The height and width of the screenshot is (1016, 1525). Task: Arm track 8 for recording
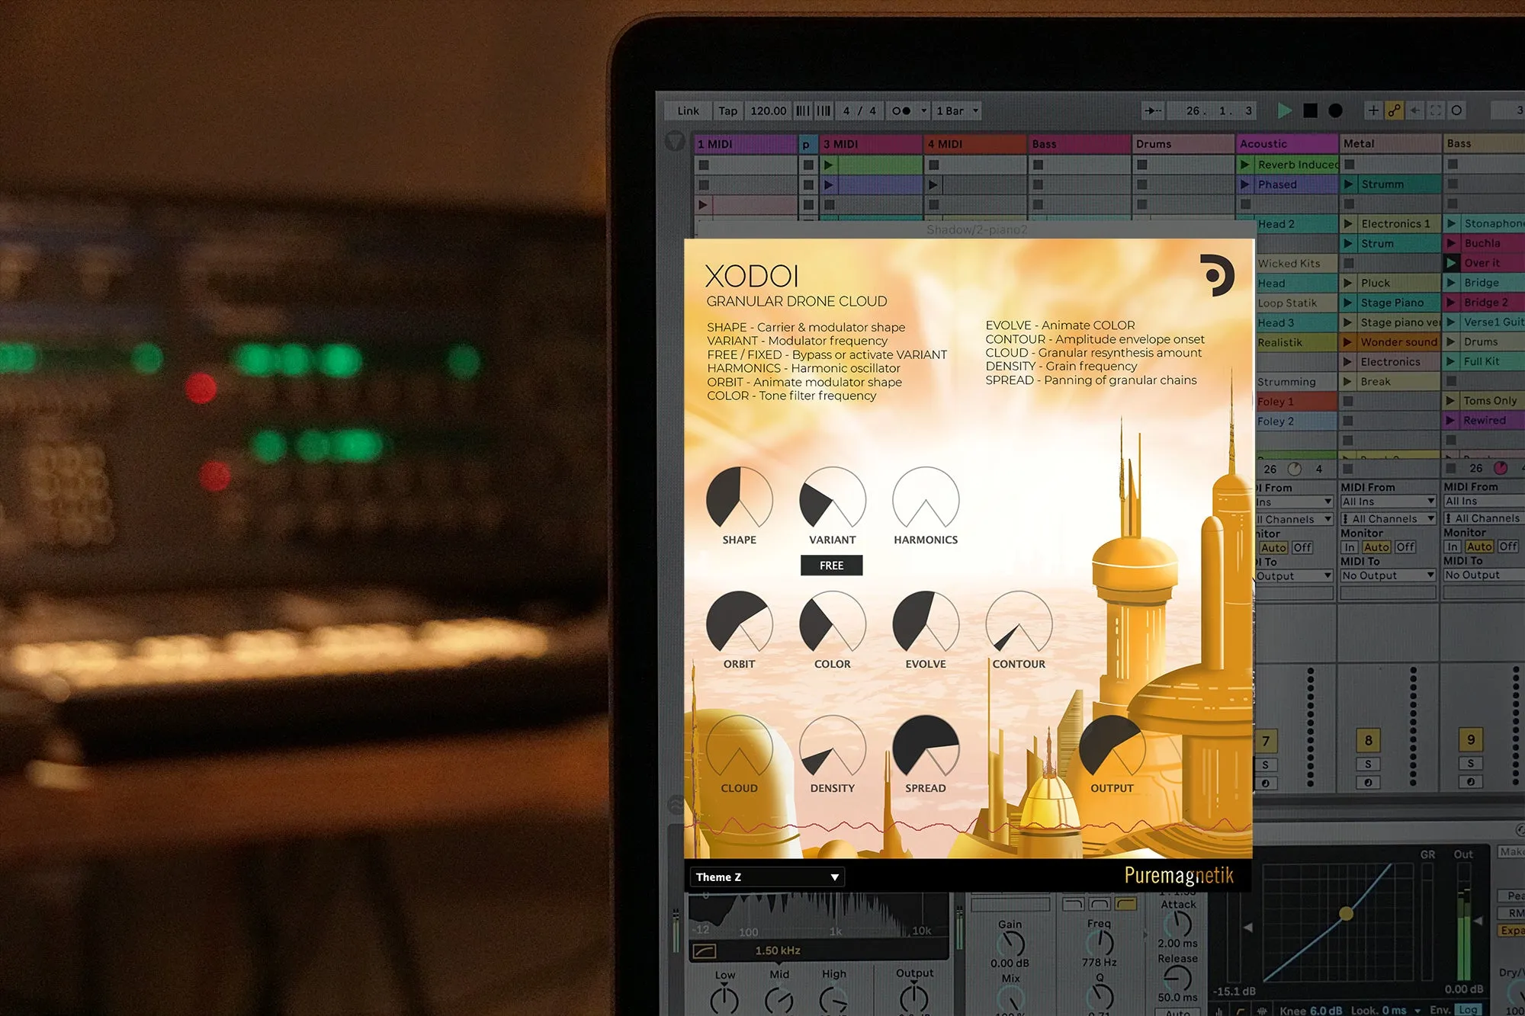click(x=1368, y=783)
